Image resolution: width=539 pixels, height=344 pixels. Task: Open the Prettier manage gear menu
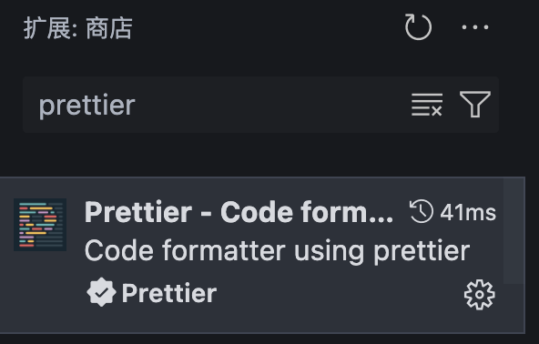point(479,295)
